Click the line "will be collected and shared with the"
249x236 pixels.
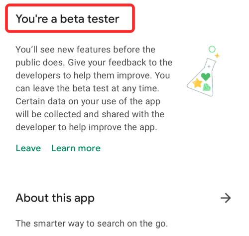(x=90, y=114)
